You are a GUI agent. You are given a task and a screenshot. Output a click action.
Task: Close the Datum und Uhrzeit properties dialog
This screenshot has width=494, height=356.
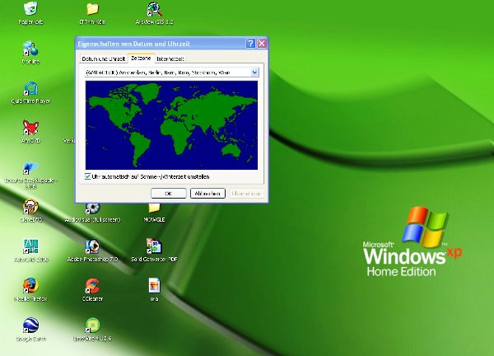tap(262, 44)
